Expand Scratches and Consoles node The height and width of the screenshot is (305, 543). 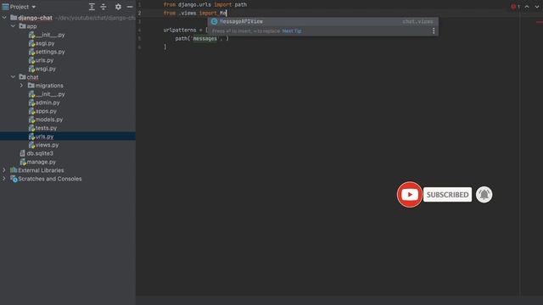4,179
